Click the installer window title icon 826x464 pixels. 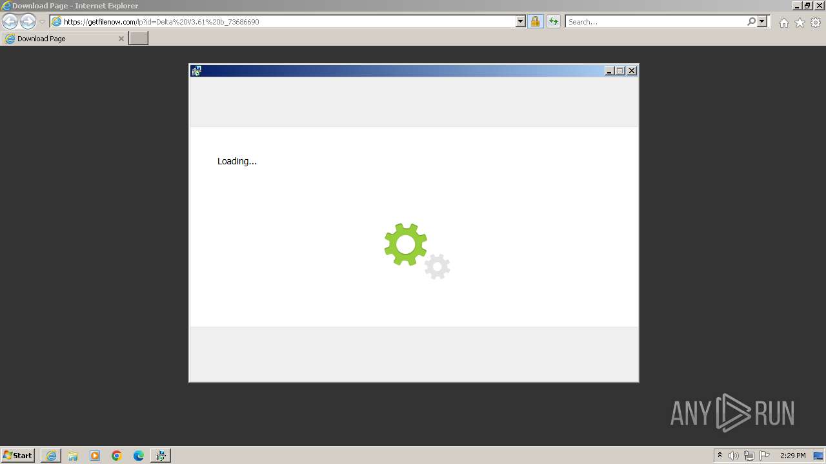tap(196, 71)
